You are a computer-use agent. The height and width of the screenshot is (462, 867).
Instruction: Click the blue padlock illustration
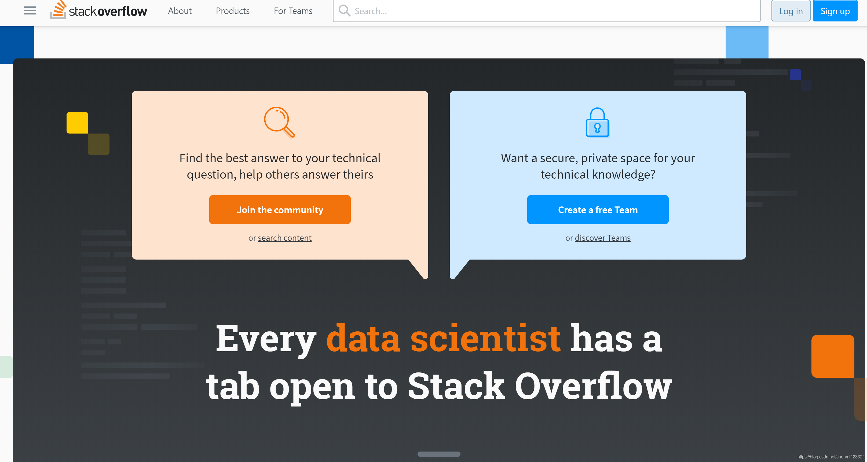pyautogui.click(x=597, y=122)
